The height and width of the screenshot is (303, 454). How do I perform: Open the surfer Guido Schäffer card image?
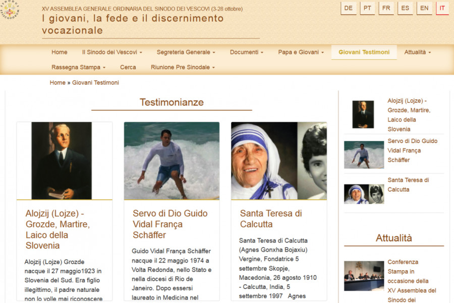pos(172,161)
